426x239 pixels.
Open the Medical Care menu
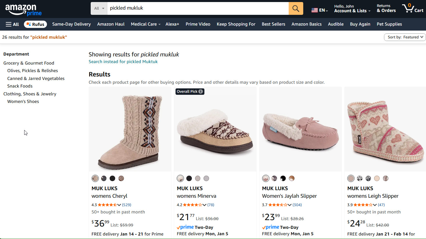point(145,24)
